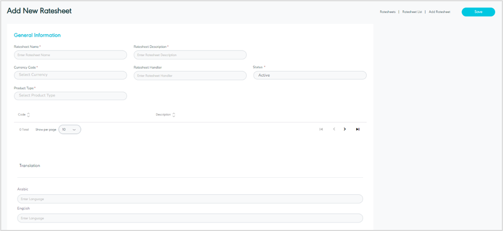Image resolution: width=503 pixels, height=231 pixels.
Task: Navigate to Ratesheet List breadcrumb
Action: pyautogui.click(x=412, y=12)
